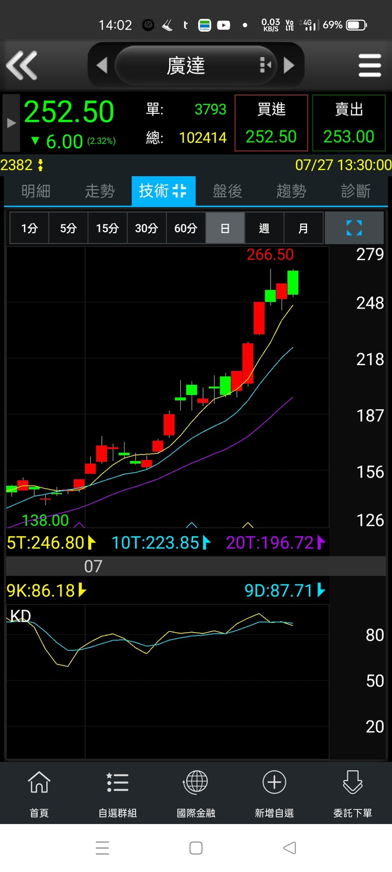The height and width of the screenshot is (872, 392).
Task: Go to 首頁 home
Action: 39,794
